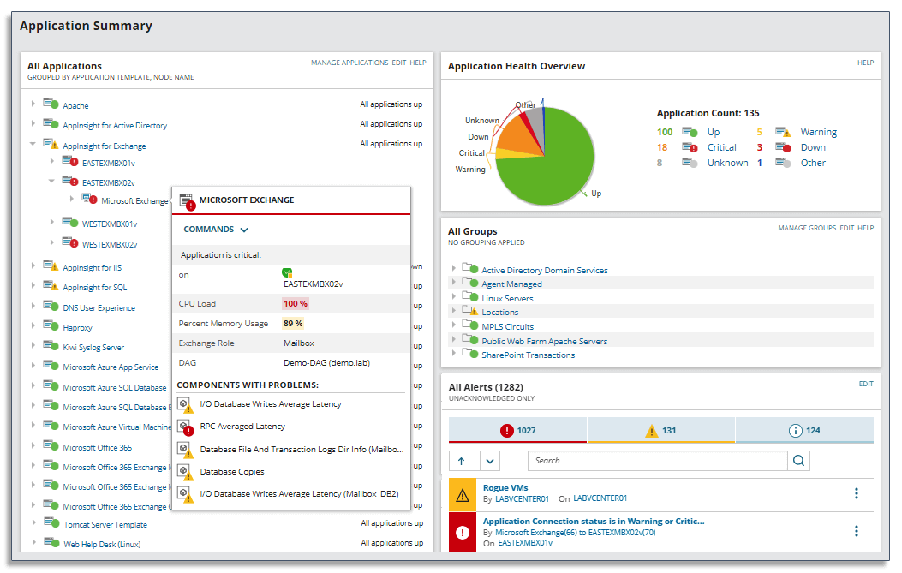The width and height of the screenshot is (902, 573).
Task: Open the sort order dropdown in All Alerts
Action: 489,461
